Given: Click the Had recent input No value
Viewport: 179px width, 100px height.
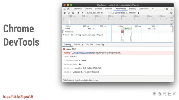Looking at the screenshot, I should 80,64.
